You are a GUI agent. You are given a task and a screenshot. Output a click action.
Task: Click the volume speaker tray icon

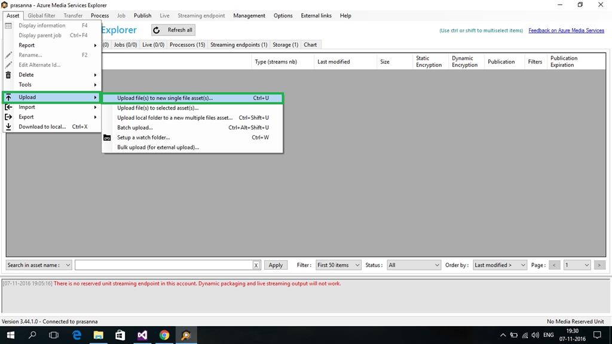[x=535, y=335]
